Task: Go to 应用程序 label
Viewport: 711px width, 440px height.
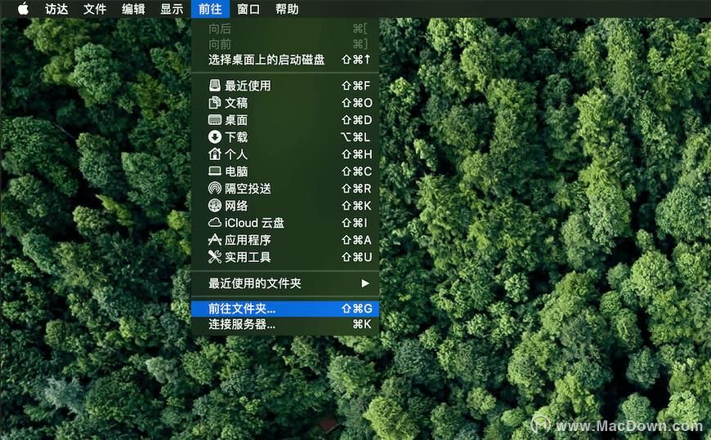Action: [248, 240]
